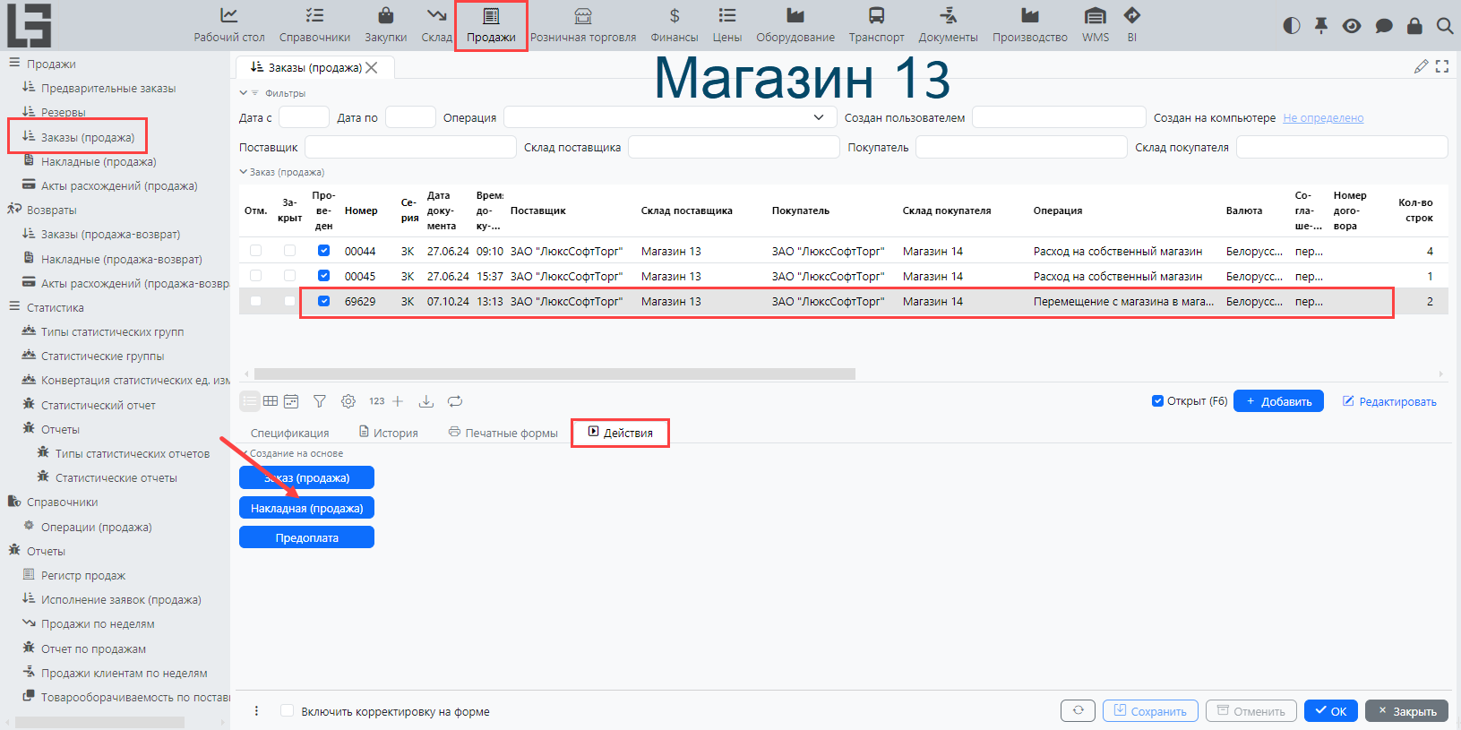Click the Добавить button
1461x730 pixels.
click(x=1278, y=401)
